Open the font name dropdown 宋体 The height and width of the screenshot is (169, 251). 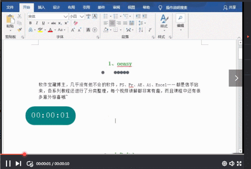pos(46,17)
